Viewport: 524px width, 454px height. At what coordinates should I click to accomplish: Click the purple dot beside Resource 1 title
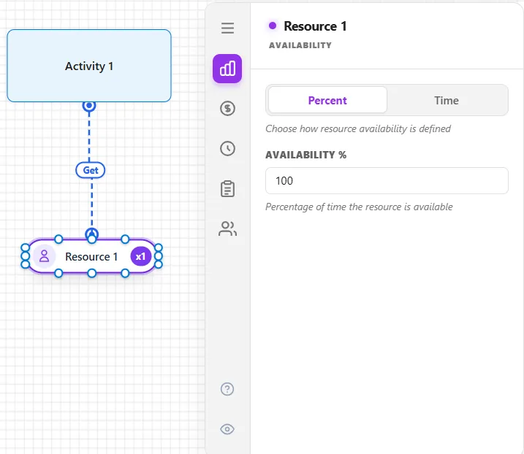273,26
